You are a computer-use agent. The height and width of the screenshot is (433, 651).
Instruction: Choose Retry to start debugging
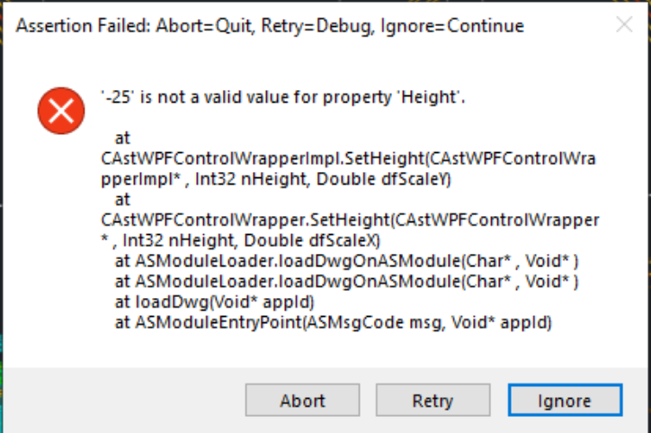pos(433,401)
